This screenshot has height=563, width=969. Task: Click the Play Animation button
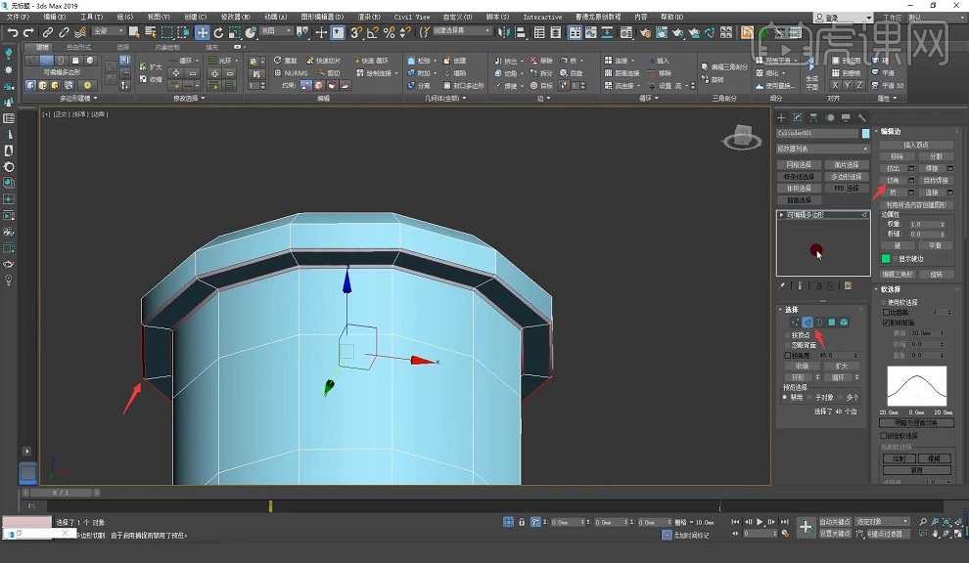(761, 523)
